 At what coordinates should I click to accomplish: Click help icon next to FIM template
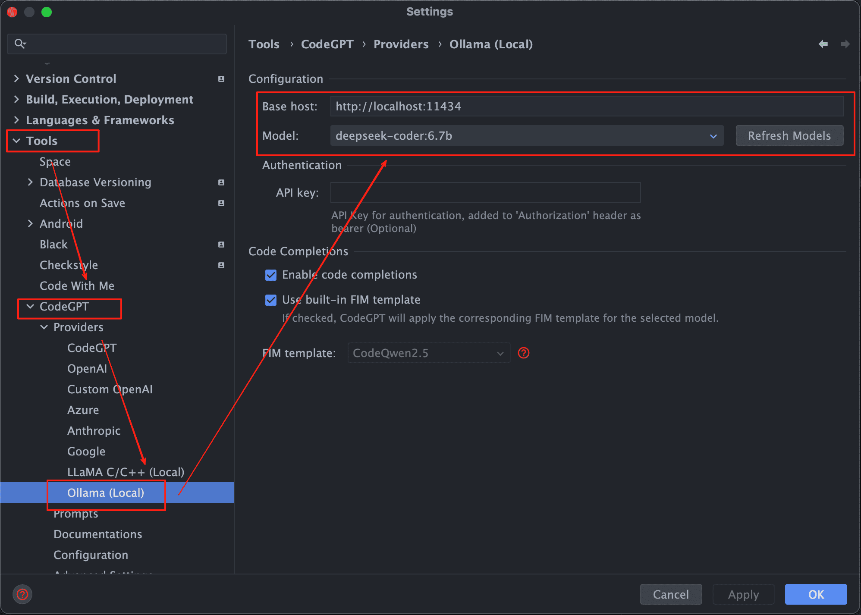coord(524,353)
